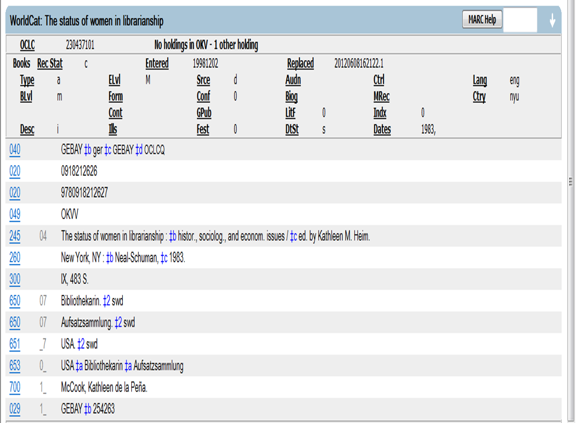Open MARC Help
This screenshot has height=423, width=576.
point(482,20)
